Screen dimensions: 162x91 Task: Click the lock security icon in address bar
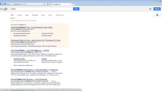coord(48,4)
